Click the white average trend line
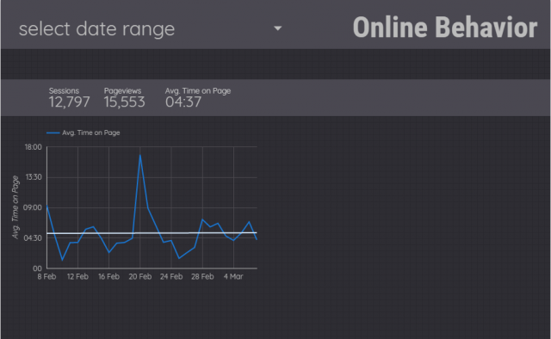 point(152,233)
